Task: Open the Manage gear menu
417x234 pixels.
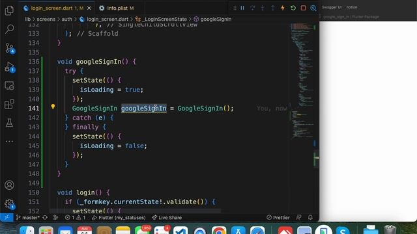Action: (x=10, y=204)
